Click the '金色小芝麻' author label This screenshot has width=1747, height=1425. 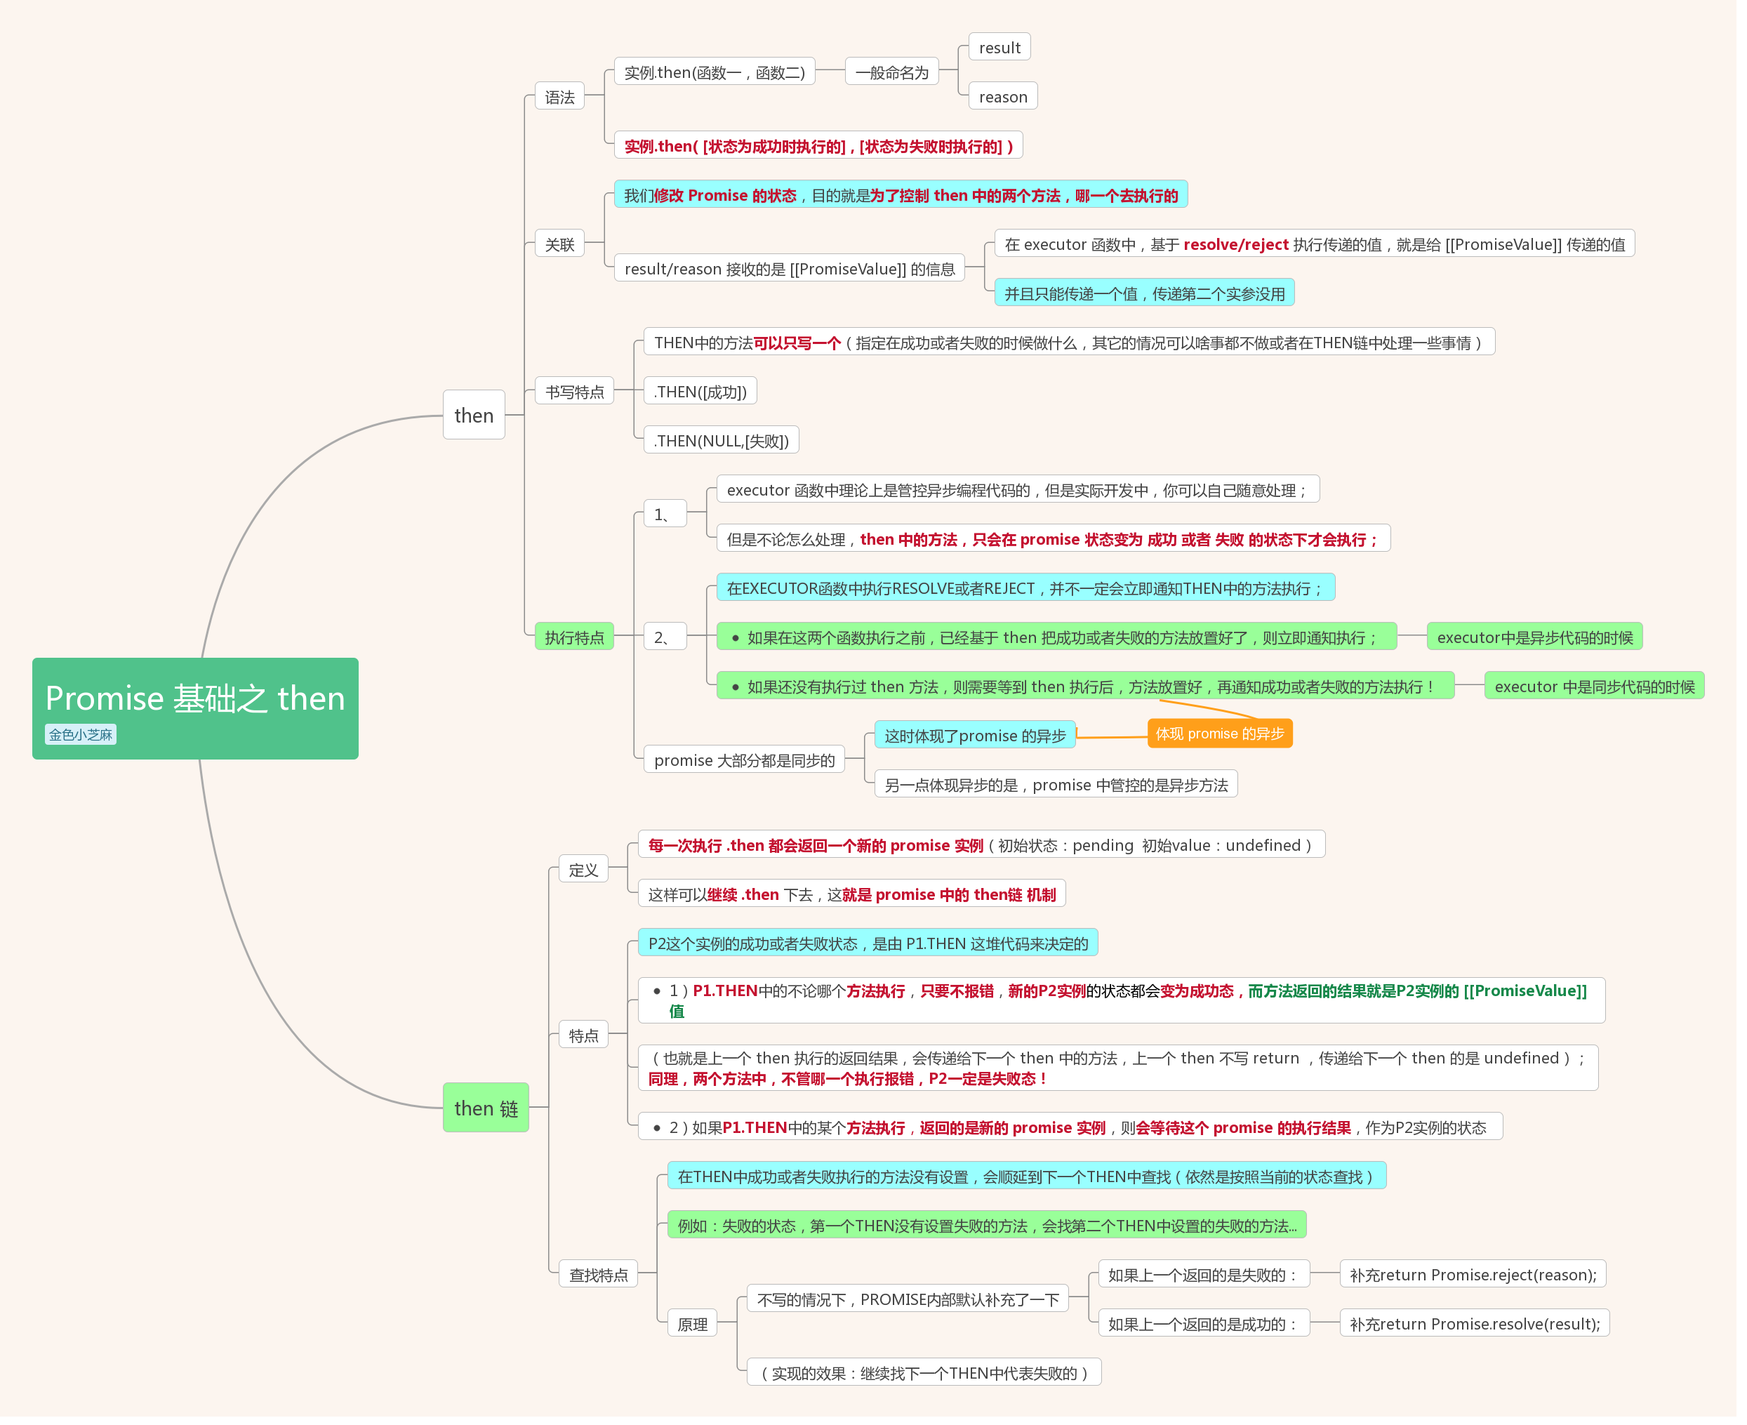pyautogui.click(x=81, y=735)
